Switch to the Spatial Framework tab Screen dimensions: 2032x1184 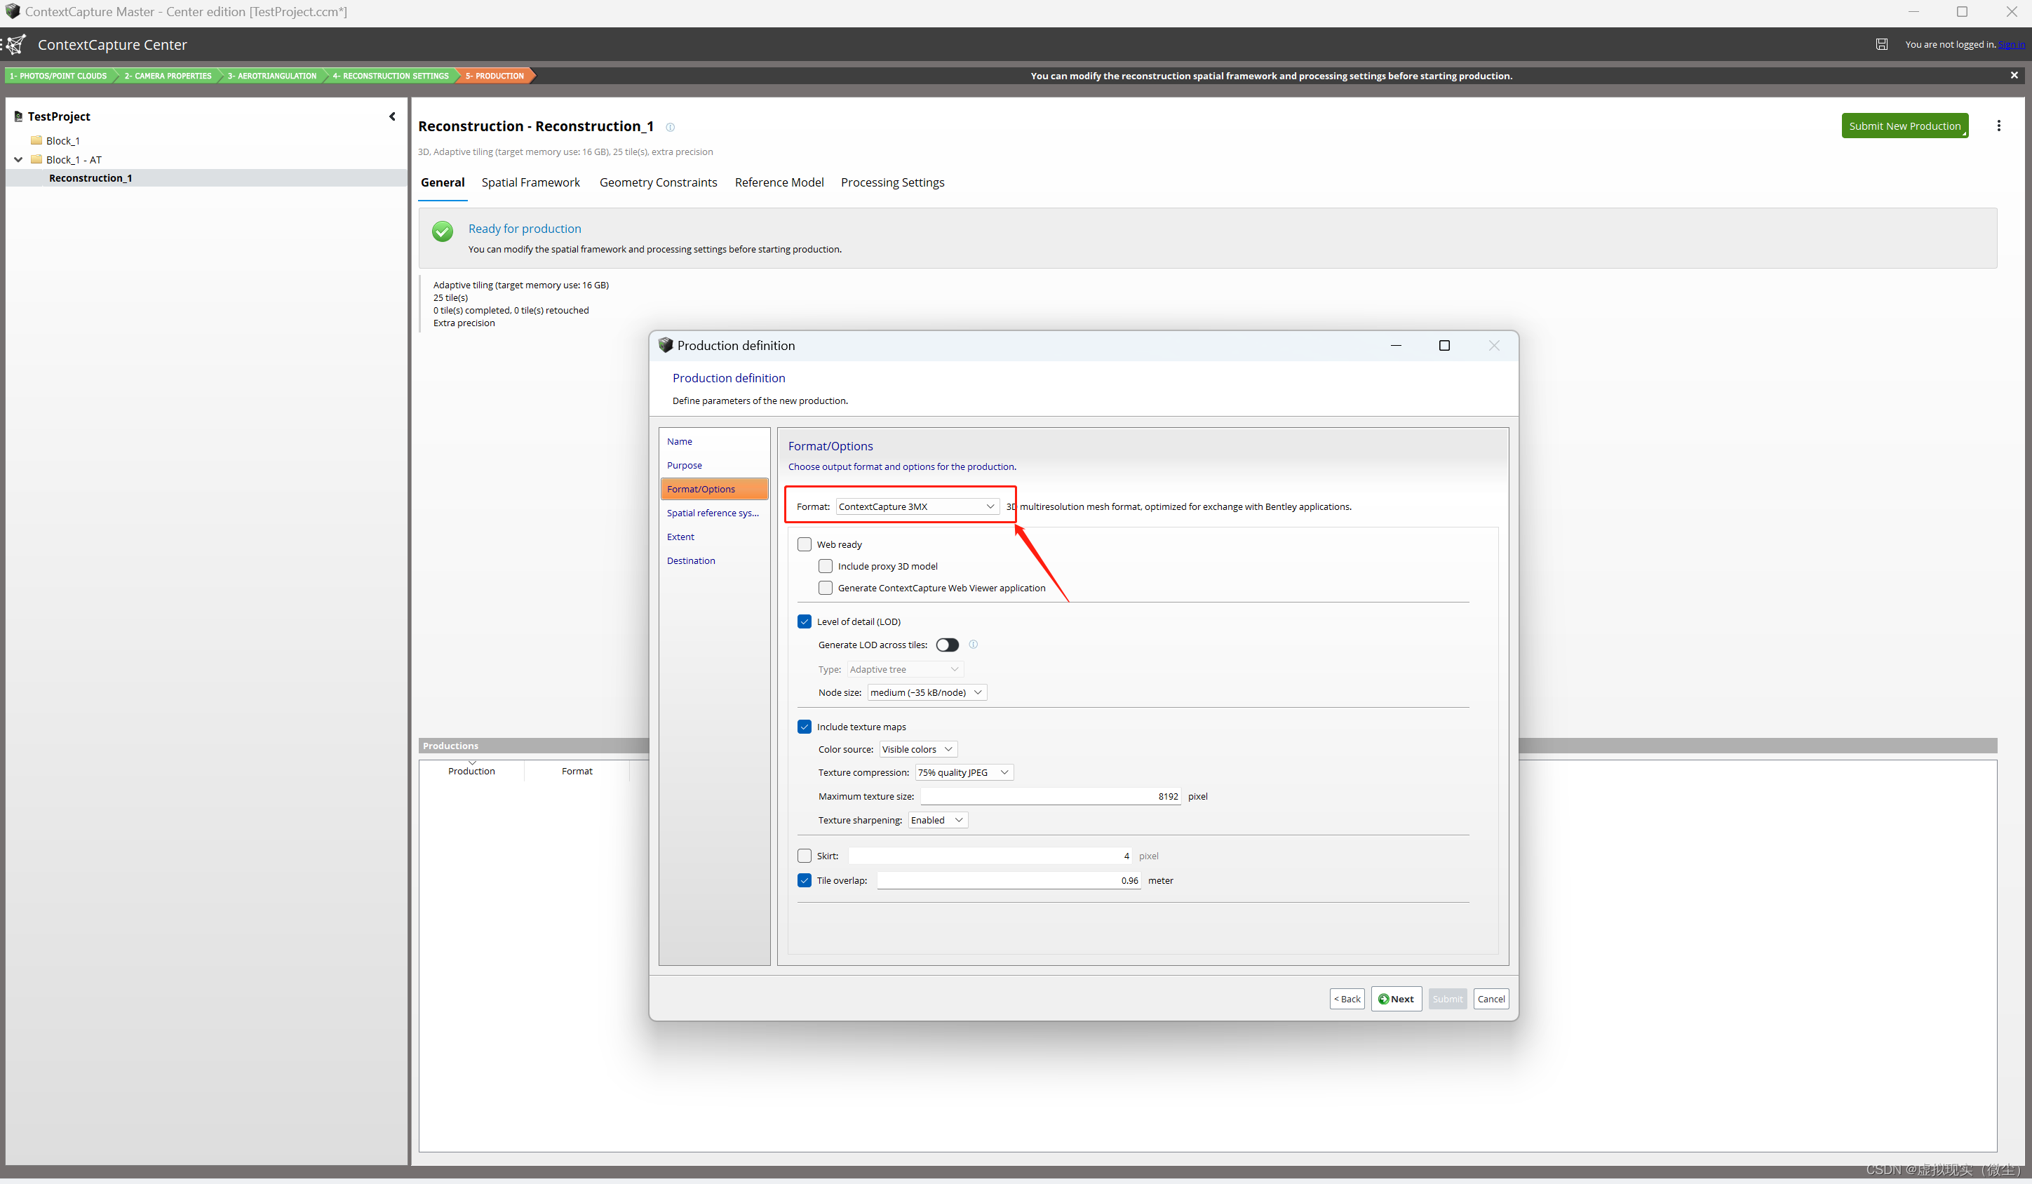tap(530, 182)
